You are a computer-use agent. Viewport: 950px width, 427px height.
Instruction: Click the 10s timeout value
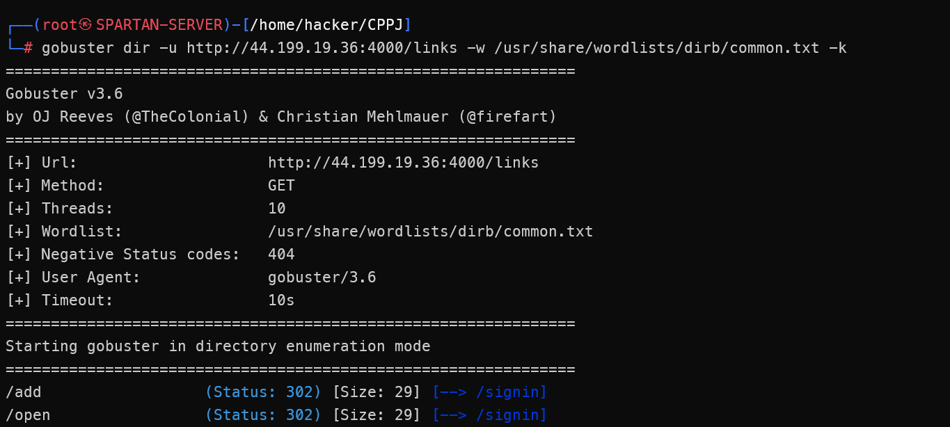click(x=281, y=300)
